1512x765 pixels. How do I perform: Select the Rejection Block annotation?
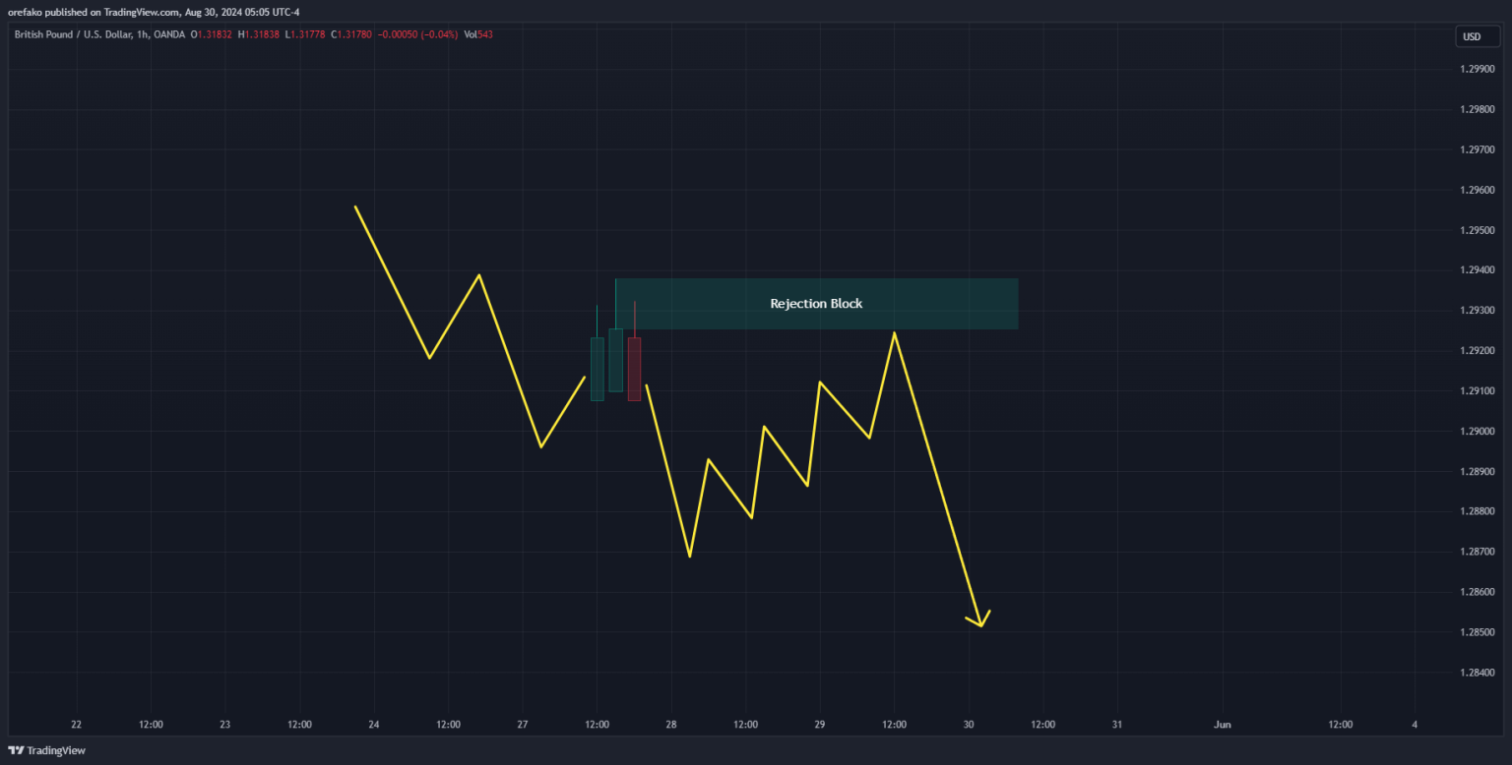[816, 303]
